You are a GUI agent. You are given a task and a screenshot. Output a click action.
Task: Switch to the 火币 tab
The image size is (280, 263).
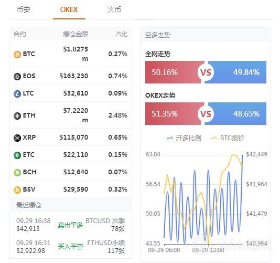click(114, 9)
